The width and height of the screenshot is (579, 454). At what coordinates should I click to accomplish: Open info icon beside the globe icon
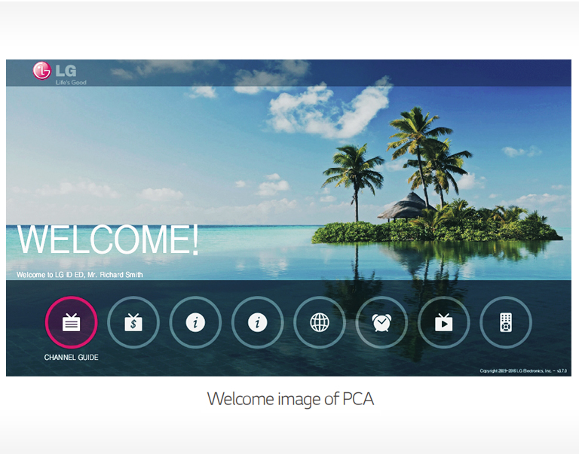(x=257, y=323)
